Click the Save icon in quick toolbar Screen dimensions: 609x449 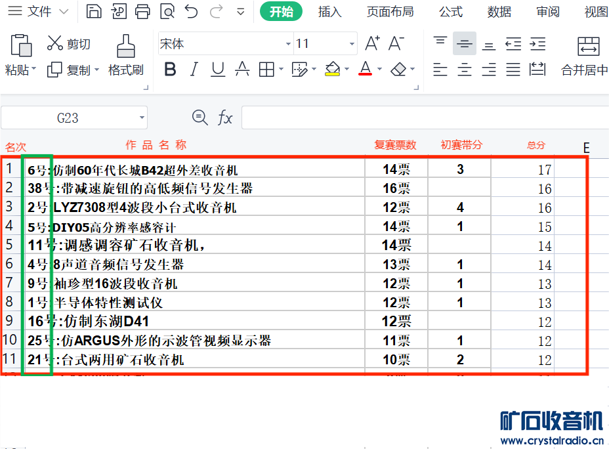pyautogui.click(x=94, y=12)
